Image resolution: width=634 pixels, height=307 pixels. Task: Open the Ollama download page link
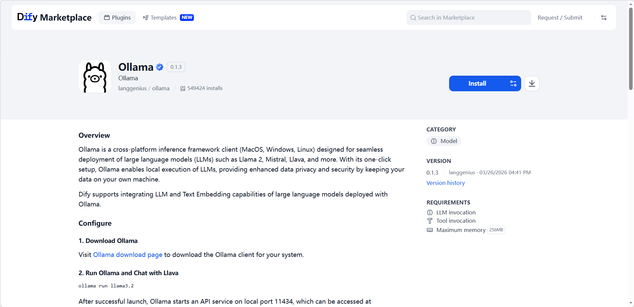(x=128, y=255)
